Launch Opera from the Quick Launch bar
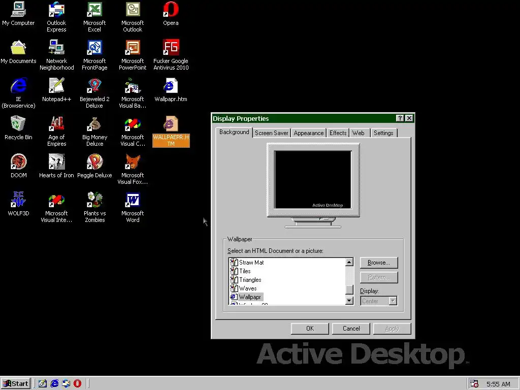This screenshot has width=520, height=390. pyautogui.click(x=77, y=384)
